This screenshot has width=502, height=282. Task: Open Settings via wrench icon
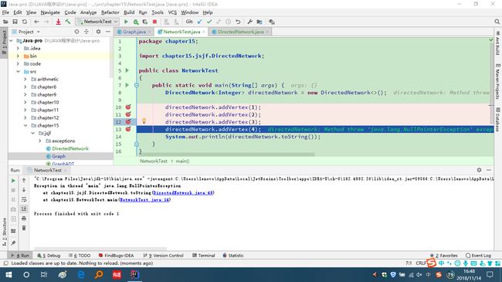(249, 22)
